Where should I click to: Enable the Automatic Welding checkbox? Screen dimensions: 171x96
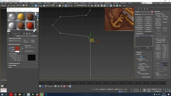(156, 41)
